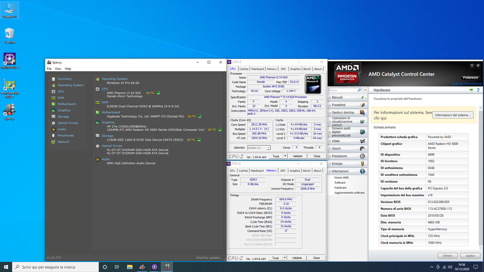This screenshot has width=484, height=272.
Task: Click the green pin icon near Hardware title
Action: tap(471, 90)
